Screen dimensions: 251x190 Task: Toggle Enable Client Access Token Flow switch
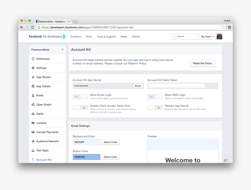pos(80,108)
